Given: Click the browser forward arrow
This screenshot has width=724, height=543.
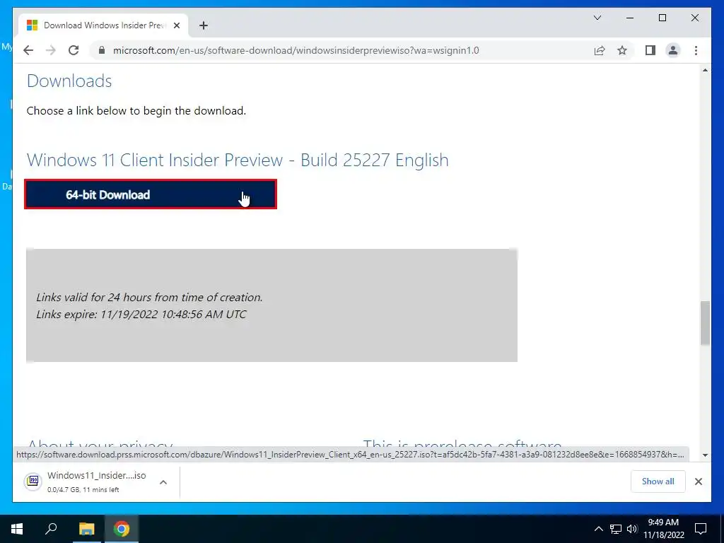Looking at the screenshot, I should click(51, 50).
